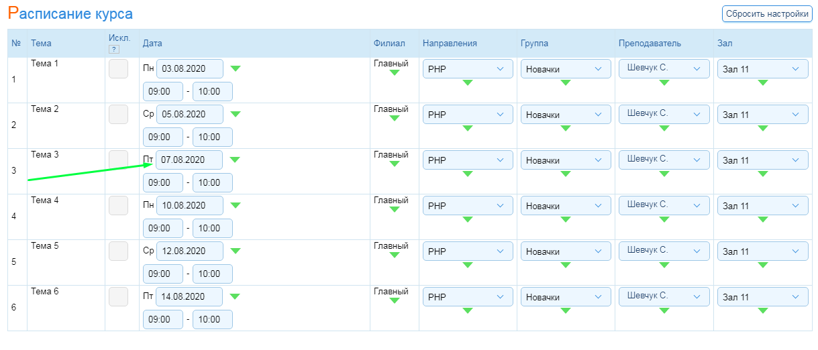Click green triangle below Новачки in row 5
Image resolution: width=818 pixels, height=350 pixels.
point(566,265)
